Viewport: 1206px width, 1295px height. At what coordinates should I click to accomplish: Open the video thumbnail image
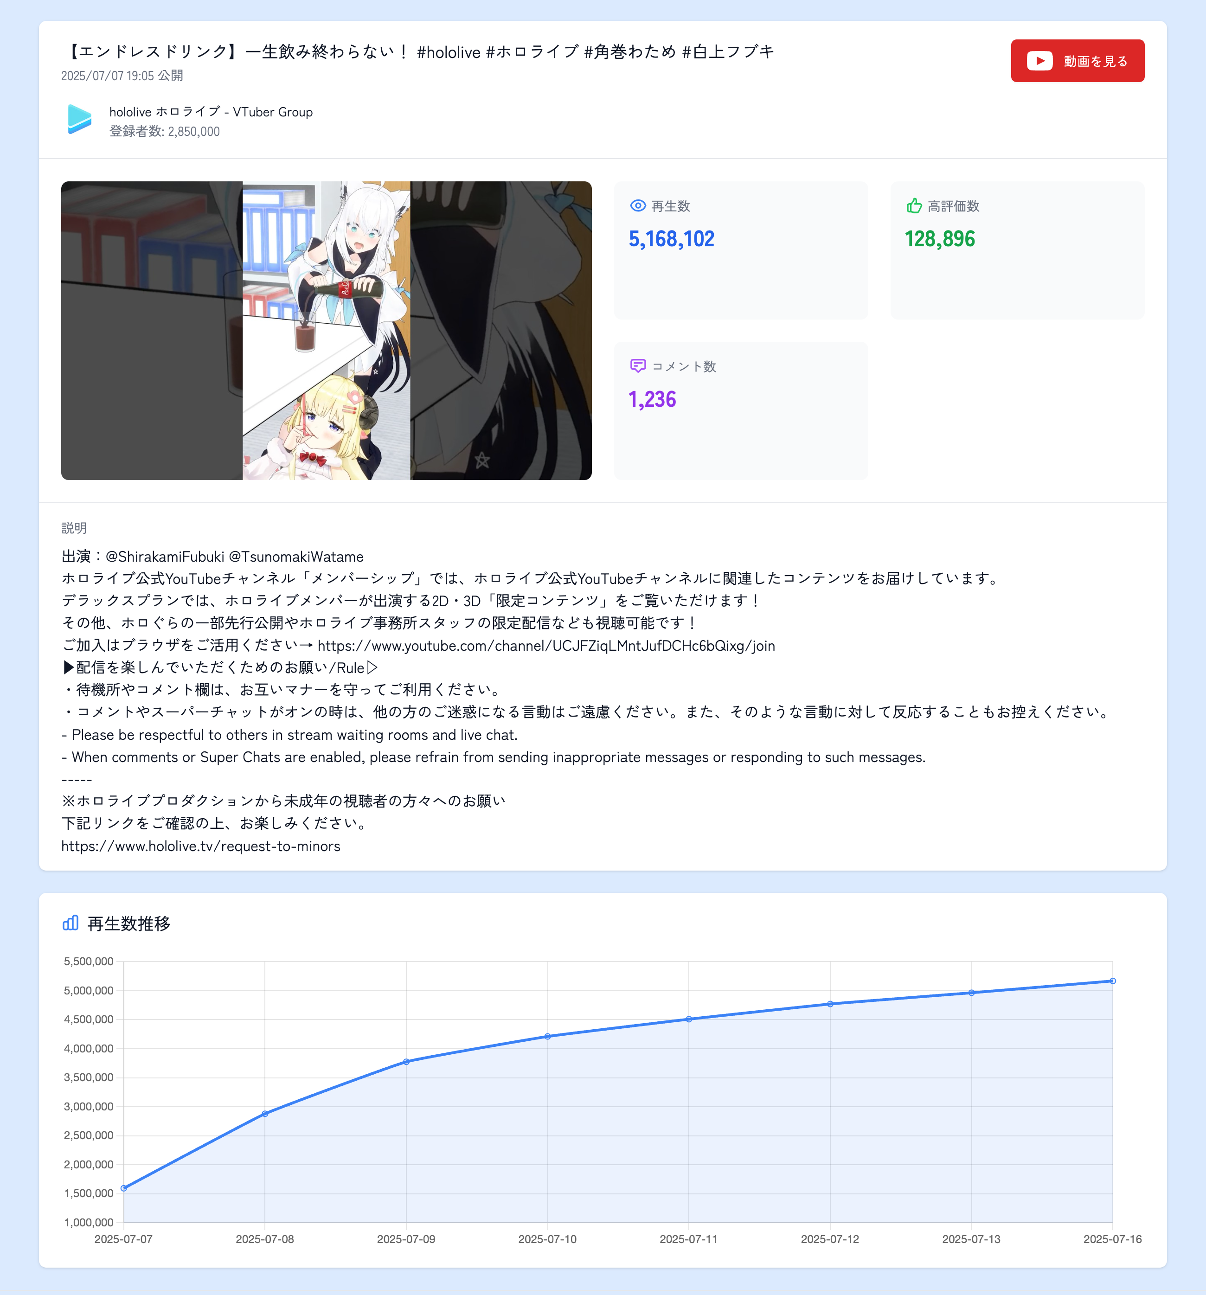327,330
